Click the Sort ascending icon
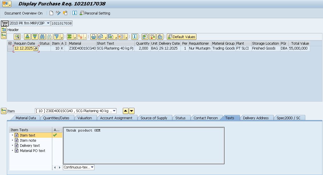 point(27,37)
